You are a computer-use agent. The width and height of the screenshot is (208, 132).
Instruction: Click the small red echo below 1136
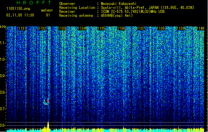124,103
